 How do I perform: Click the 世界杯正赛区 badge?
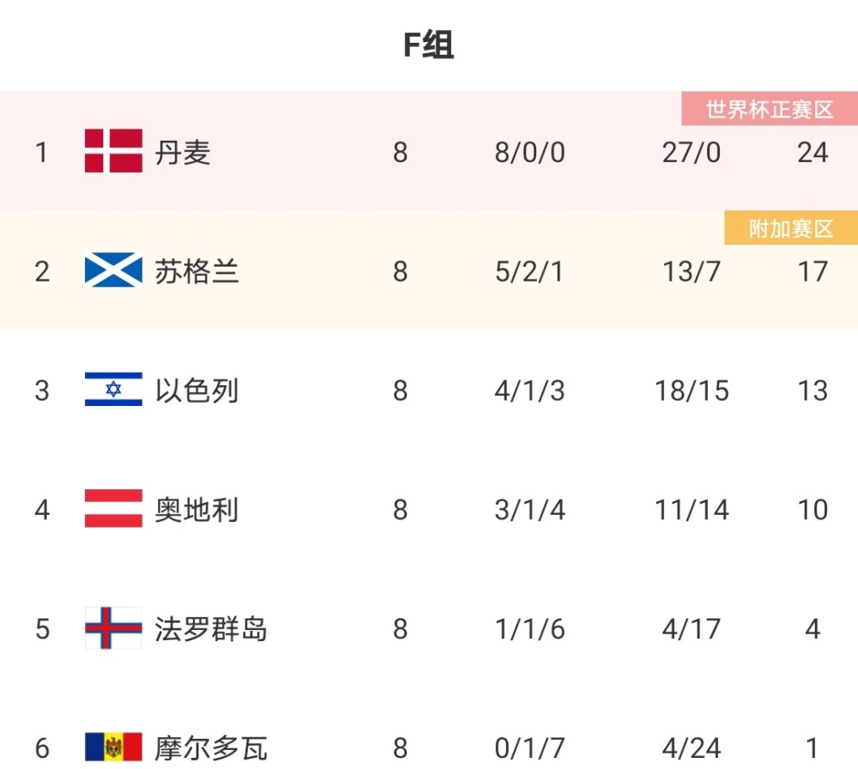[770, 109]
